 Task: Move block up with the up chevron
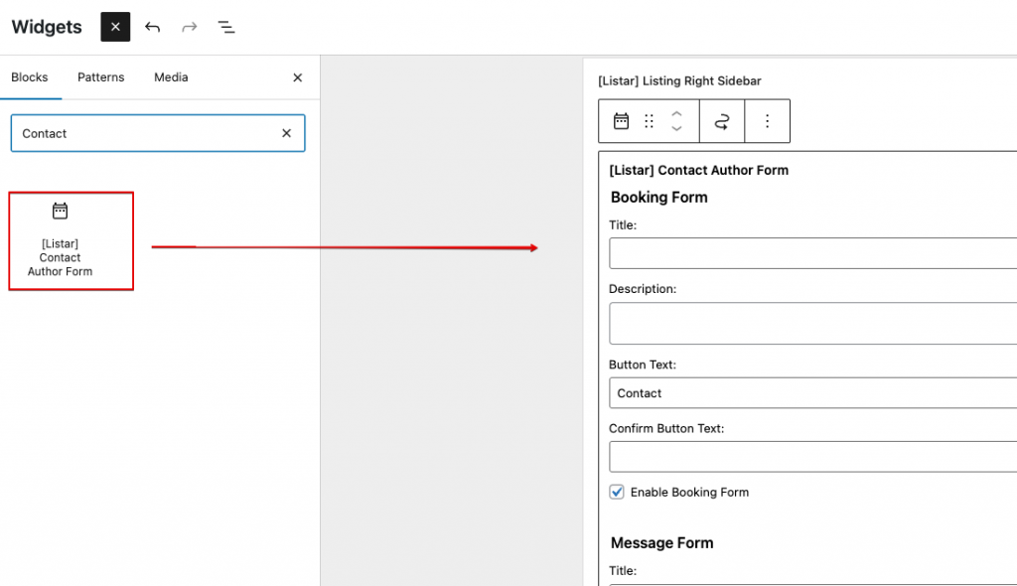tap(676, 113)
